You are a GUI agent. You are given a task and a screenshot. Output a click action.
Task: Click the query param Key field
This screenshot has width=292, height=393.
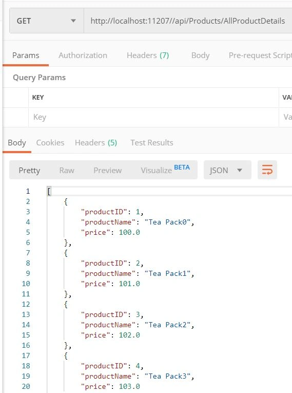pyautogui.click(x=153, y=117)
